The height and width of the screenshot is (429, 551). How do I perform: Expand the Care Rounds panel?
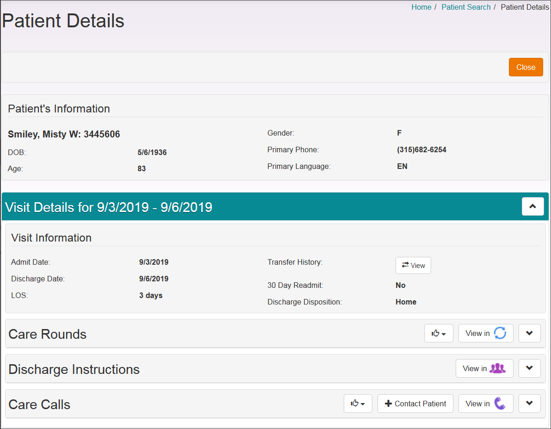pos(529,333)
